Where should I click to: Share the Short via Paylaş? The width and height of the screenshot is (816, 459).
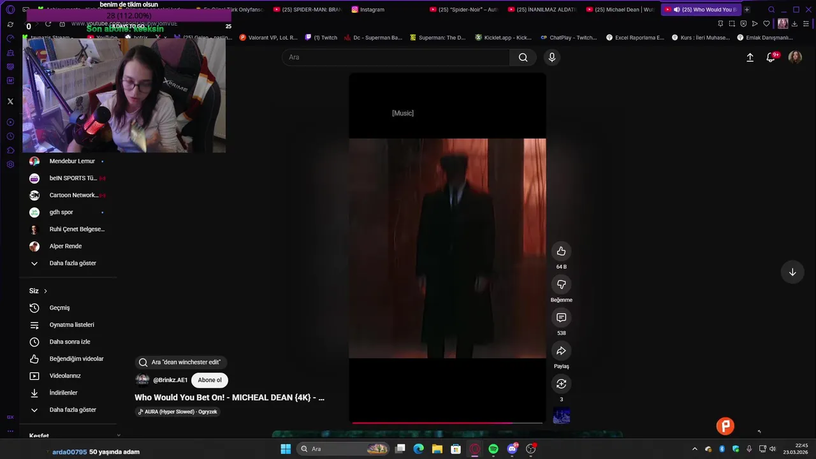[561, 351]
